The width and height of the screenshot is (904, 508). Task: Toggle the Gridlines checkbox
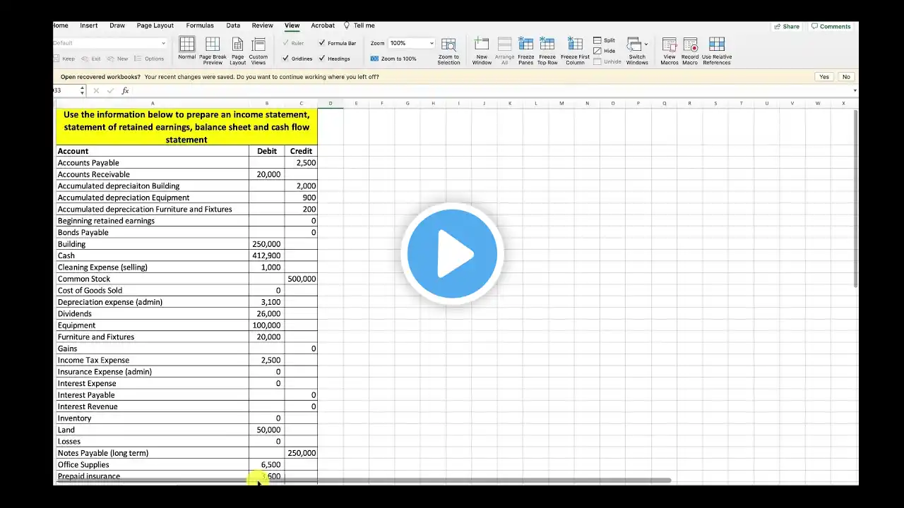[x=285, y=59]
